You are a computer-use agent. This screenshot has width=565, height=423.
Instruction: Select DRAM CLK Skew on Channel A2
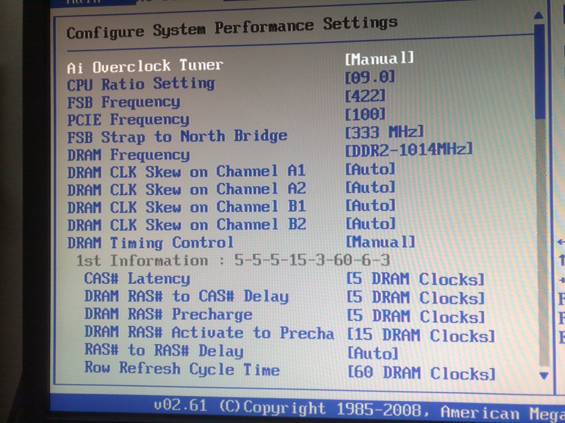(x=186, y=189)
